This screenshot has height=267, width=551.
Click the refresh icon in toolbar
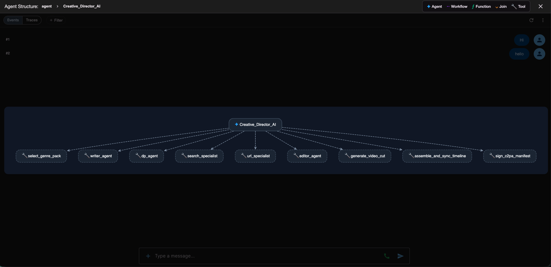pyautogui.click(x=531, y=20)
